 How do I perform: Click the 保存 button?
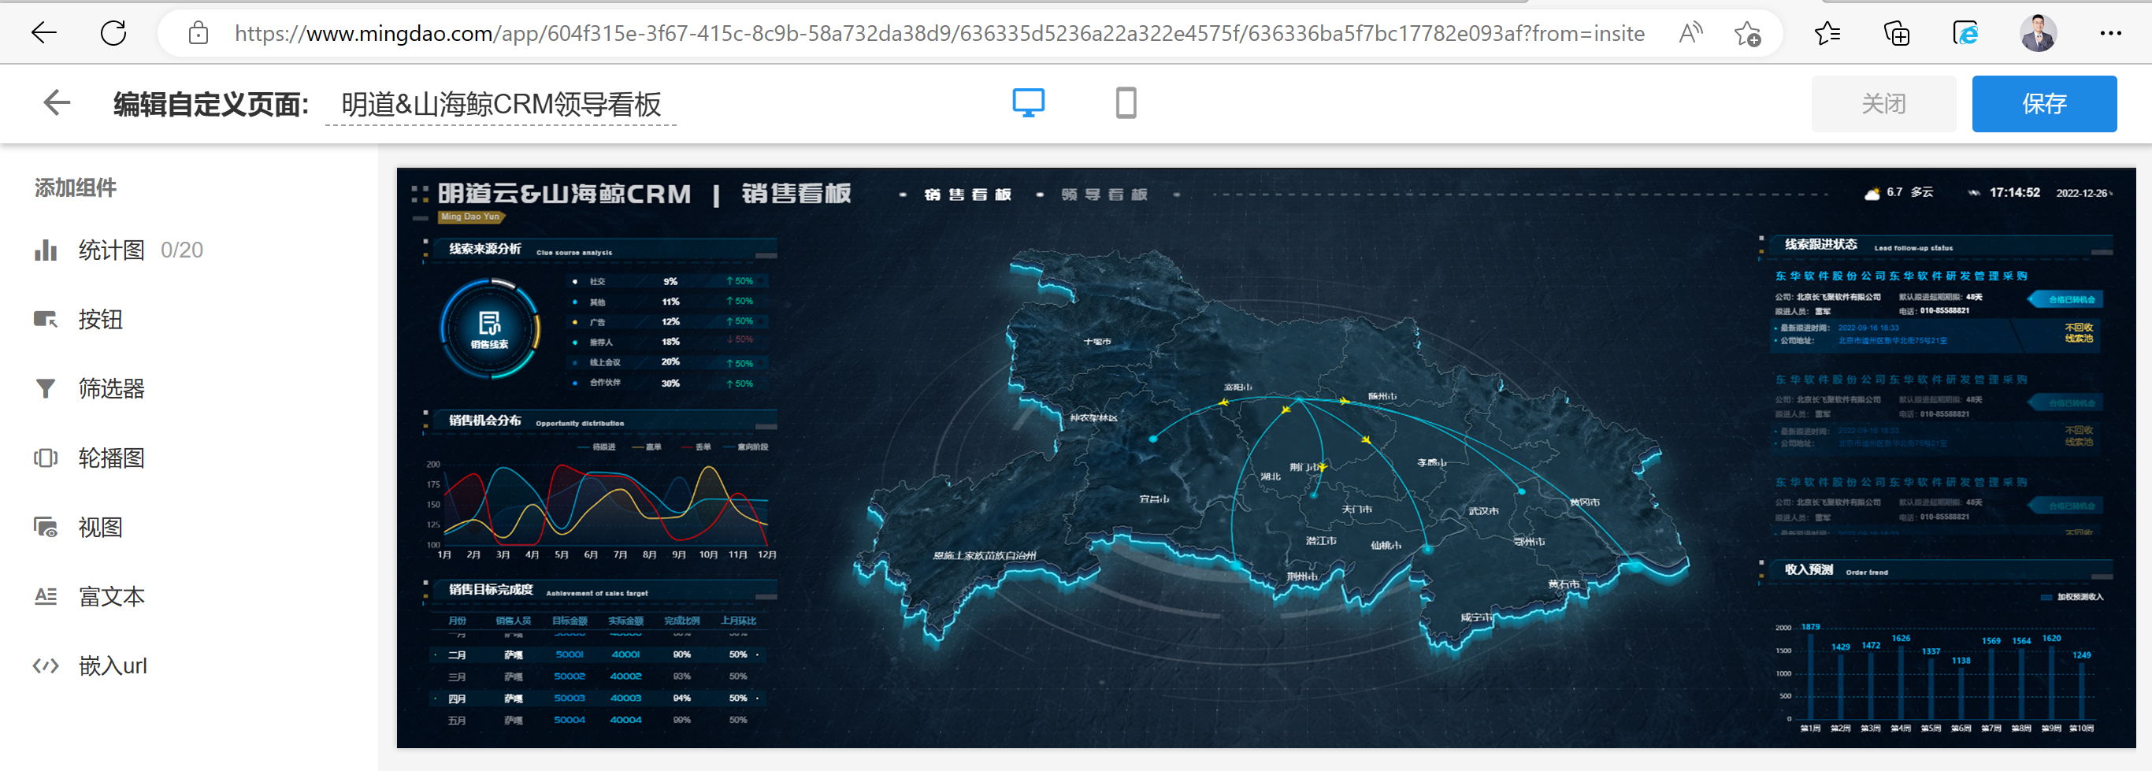point(2044,104)
